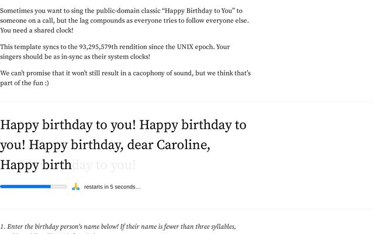Click the blue song progress bar

click(x=33, y=187)
